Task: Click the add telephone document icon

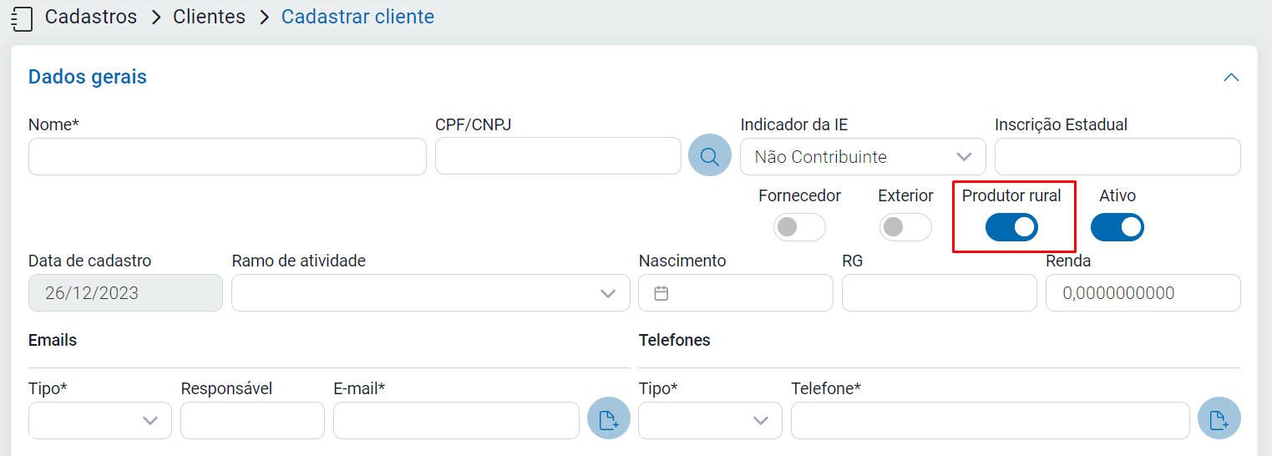Action: tap(1219, 419)
